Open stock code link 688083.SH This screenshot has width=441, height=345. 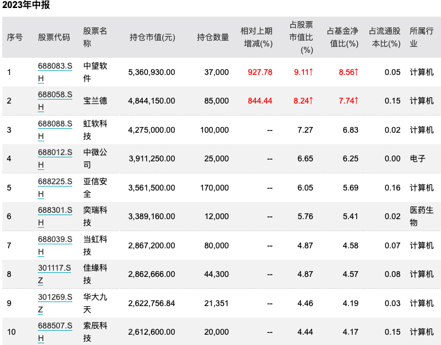(x=55, y=72)
